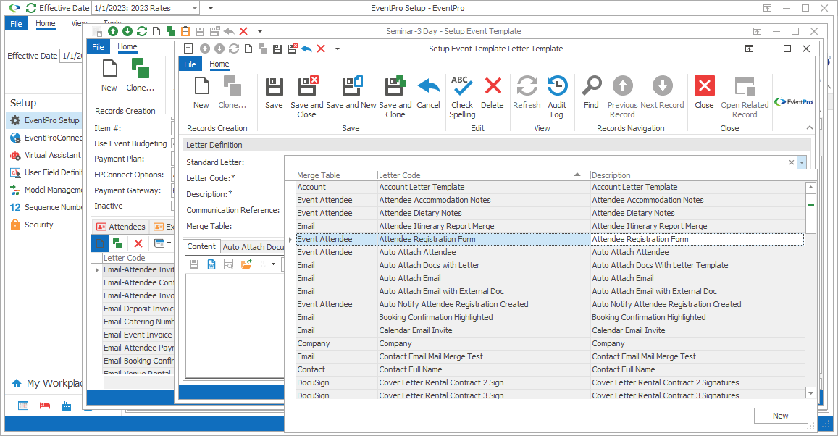
Task: Click New in the Letter Template ribbon
Action: (201, 93)
